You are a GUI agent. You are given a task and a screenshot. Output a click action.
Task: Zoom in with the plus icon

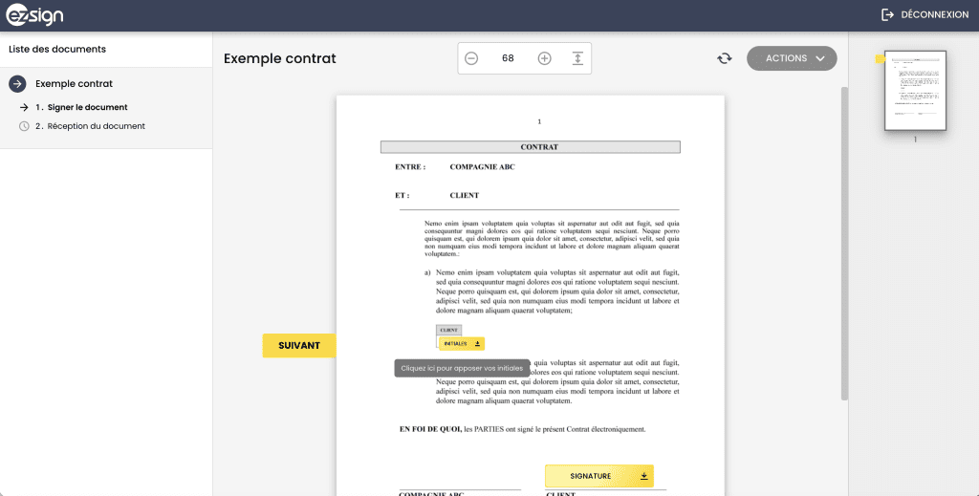545,58
